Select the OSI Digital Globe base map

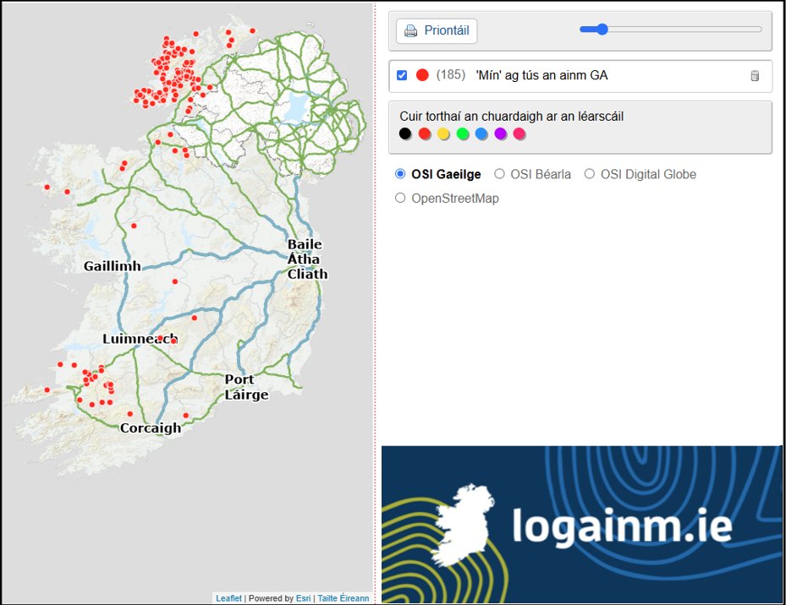click(x=590, y=174)
